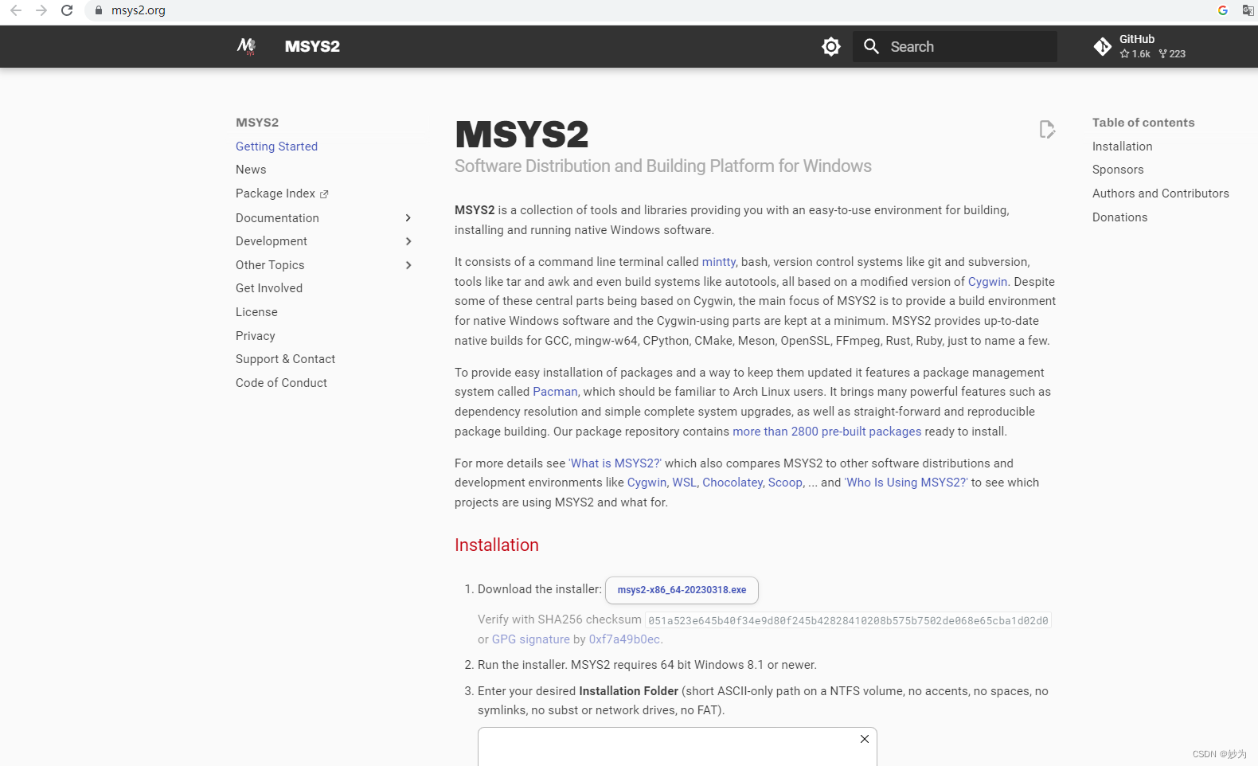
Task: Download msys2-x86_64-20230318.exe installer
Action: coord(682,590)
